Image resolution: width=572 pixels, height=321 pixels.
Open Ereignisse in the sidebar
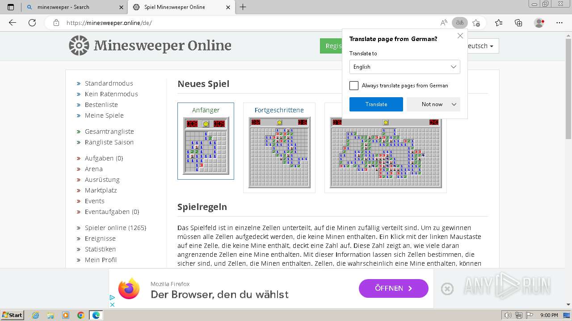pos(100,239)
